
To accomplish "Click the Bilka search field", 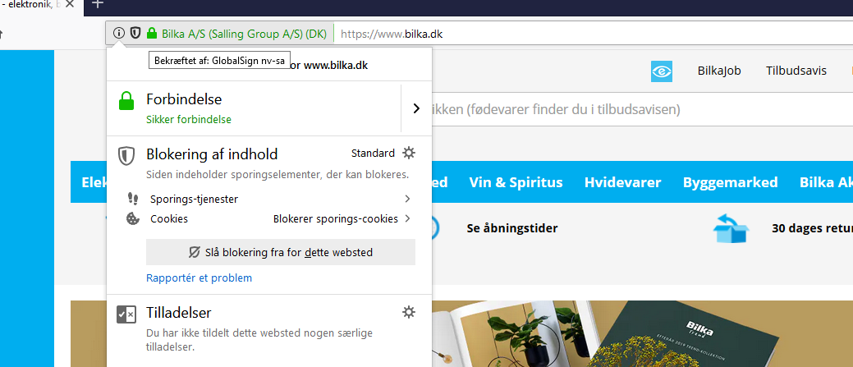I will tap(642, 110).
